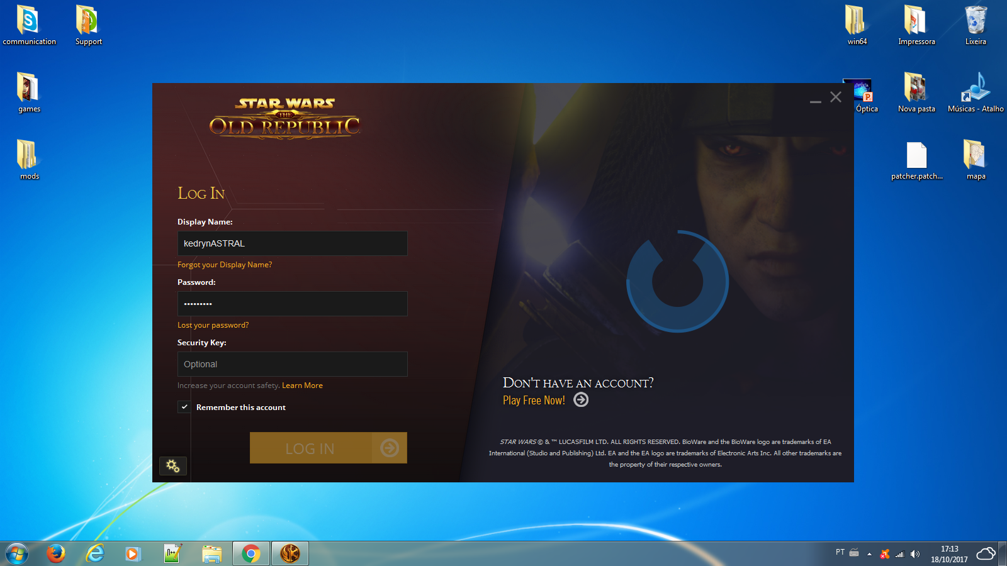Focus the Security Key input field

(292, 364)
